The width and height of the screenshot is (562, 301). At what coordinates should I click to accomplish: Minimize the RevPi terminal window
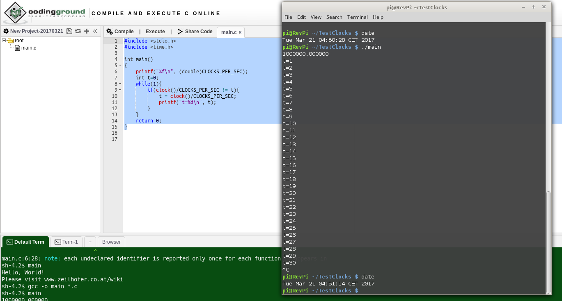523,7
